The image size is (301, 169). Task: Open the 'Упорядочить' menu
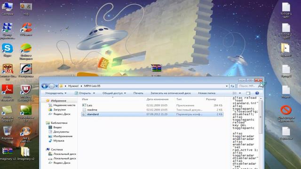click(x=55, y=93)
